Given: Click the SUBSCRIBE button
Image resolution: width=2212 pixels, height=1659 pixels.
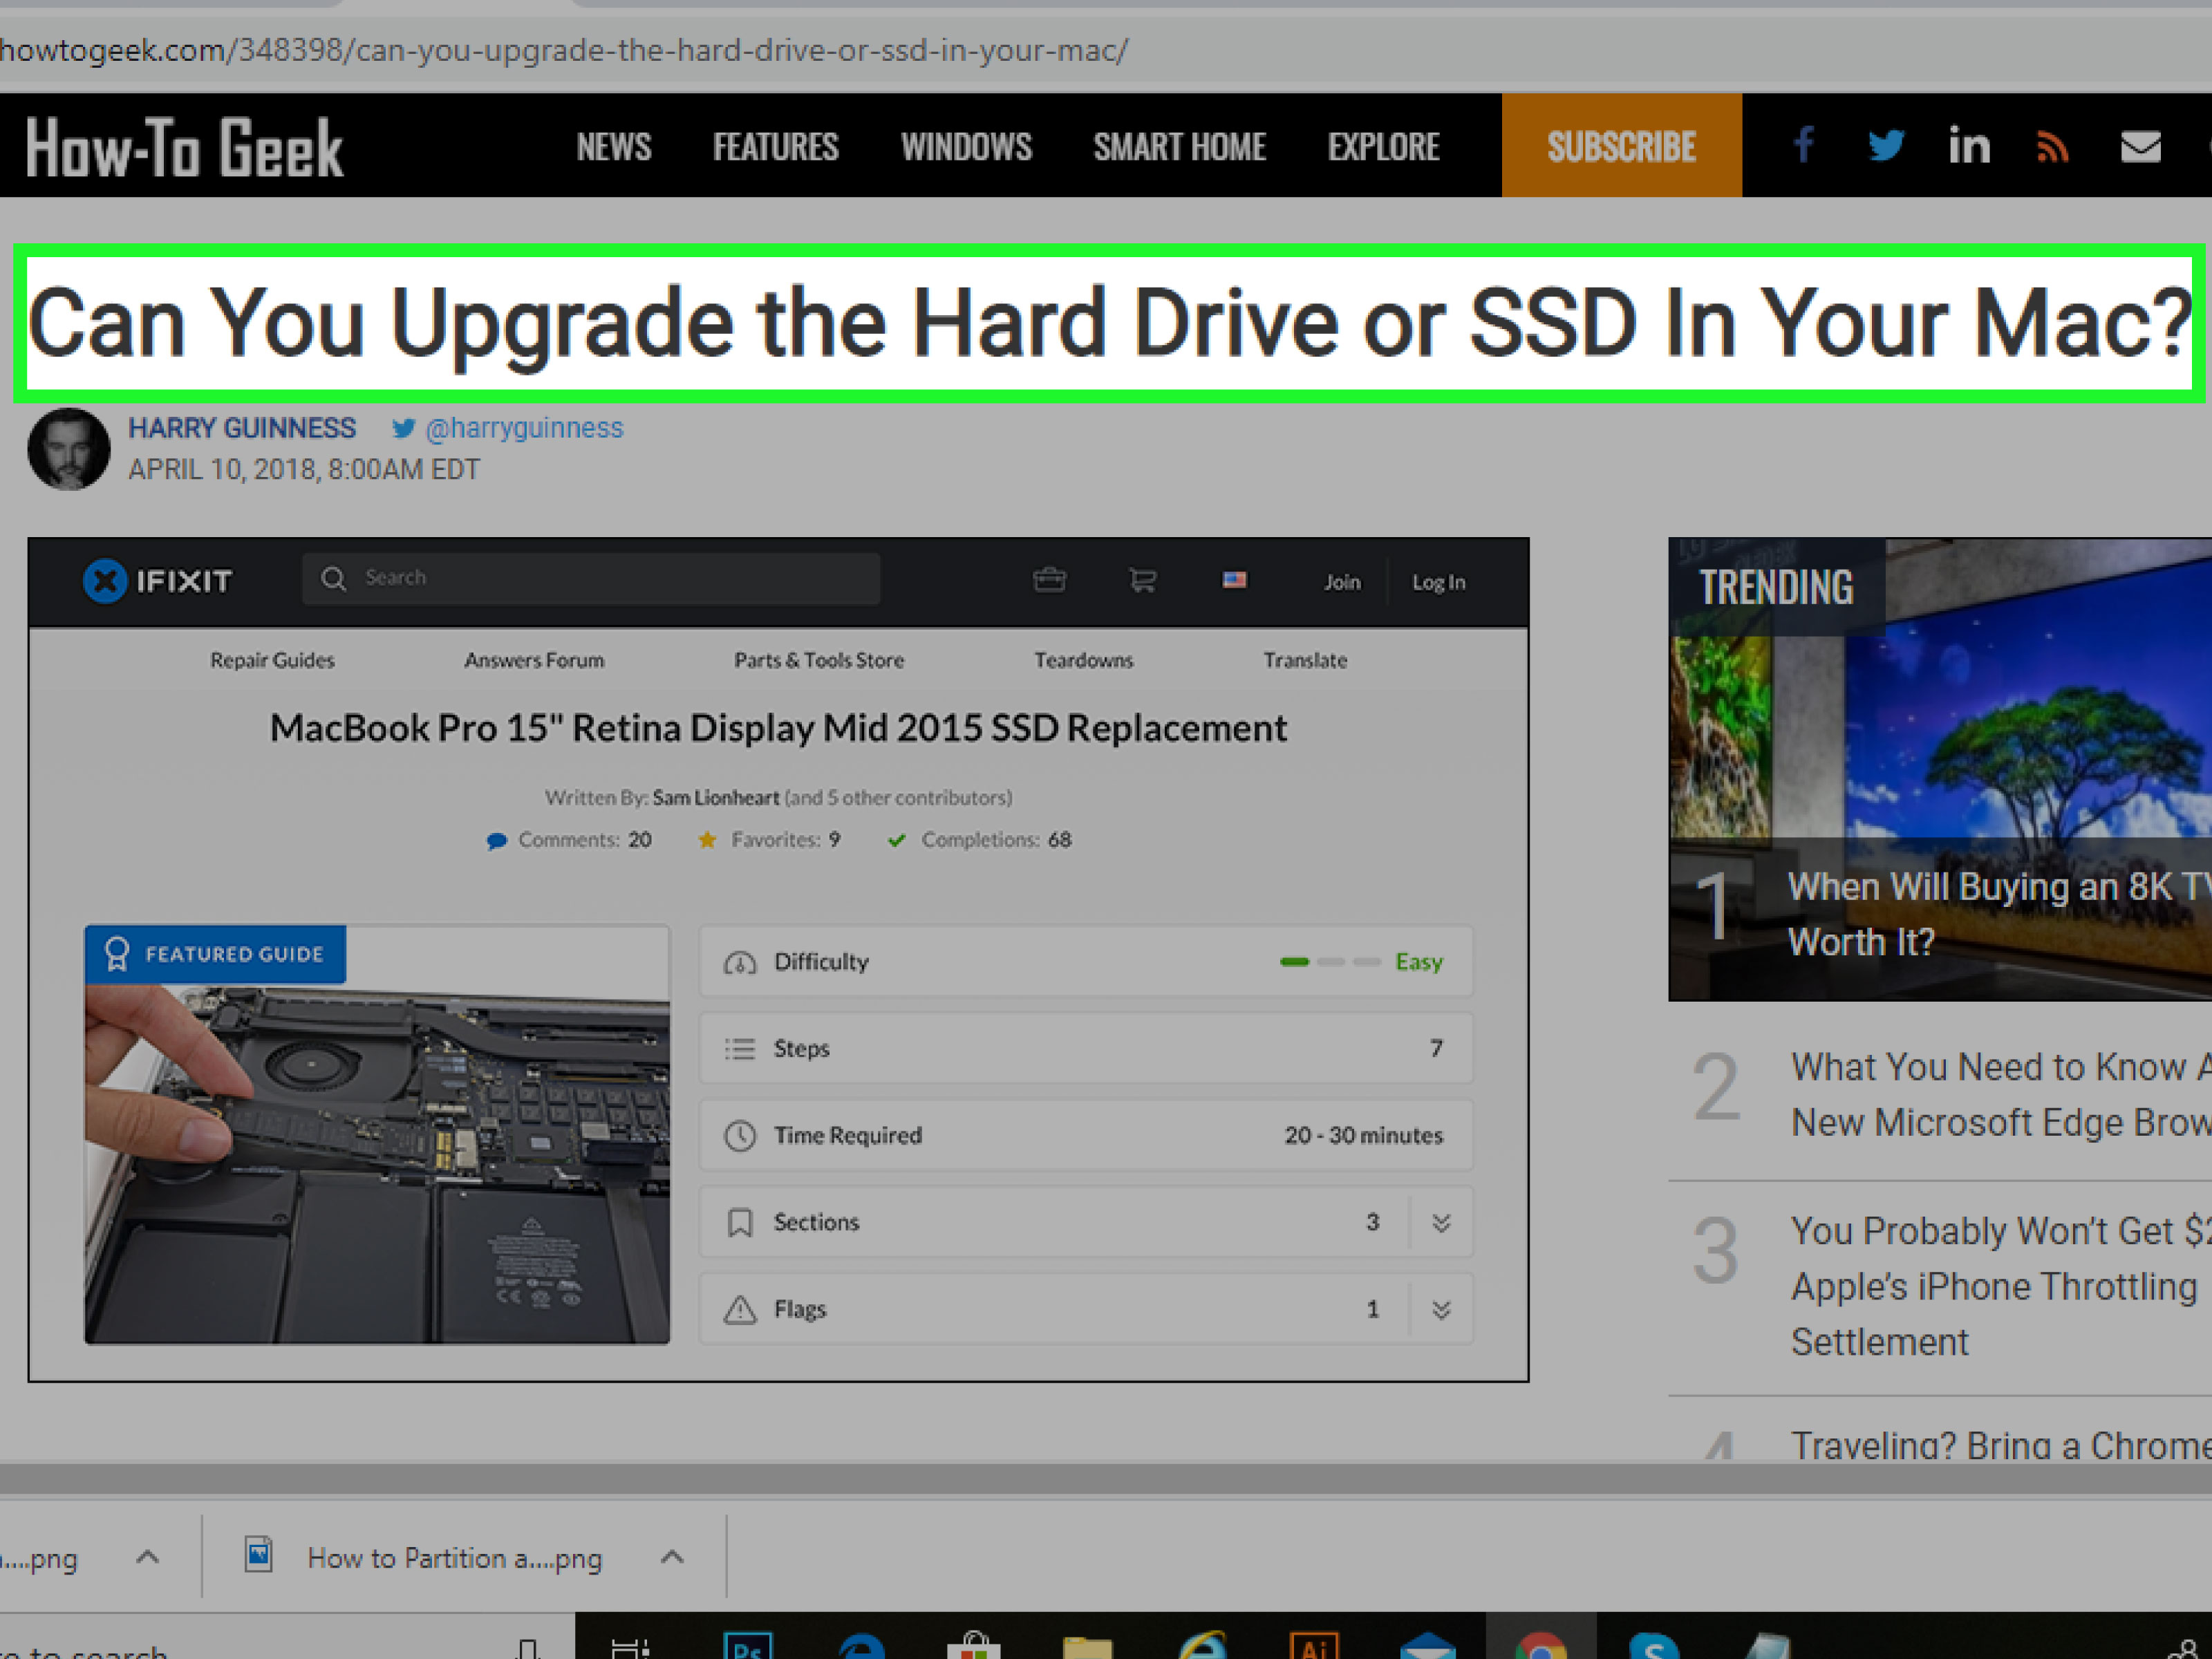Looking at the screenshot, I should tap(1621, 146).
